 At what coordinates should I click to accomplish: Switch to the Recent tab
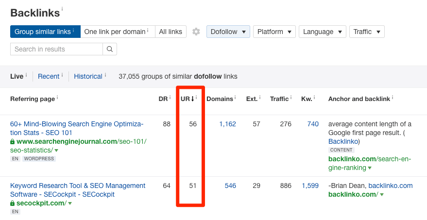(49, 76)
